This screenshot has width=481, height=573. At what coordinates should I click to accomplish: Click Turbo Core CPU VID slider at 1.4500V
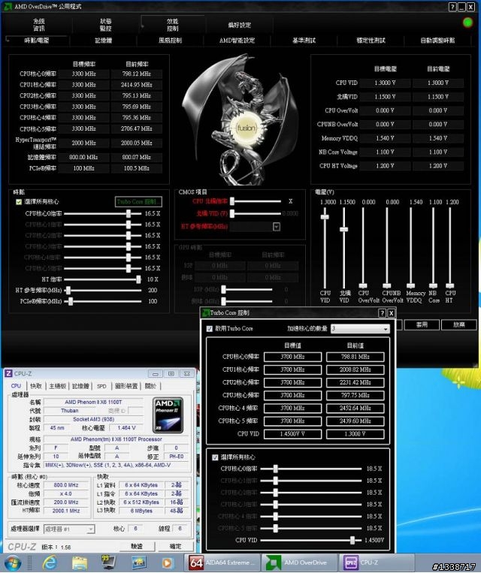click(352, 540)
